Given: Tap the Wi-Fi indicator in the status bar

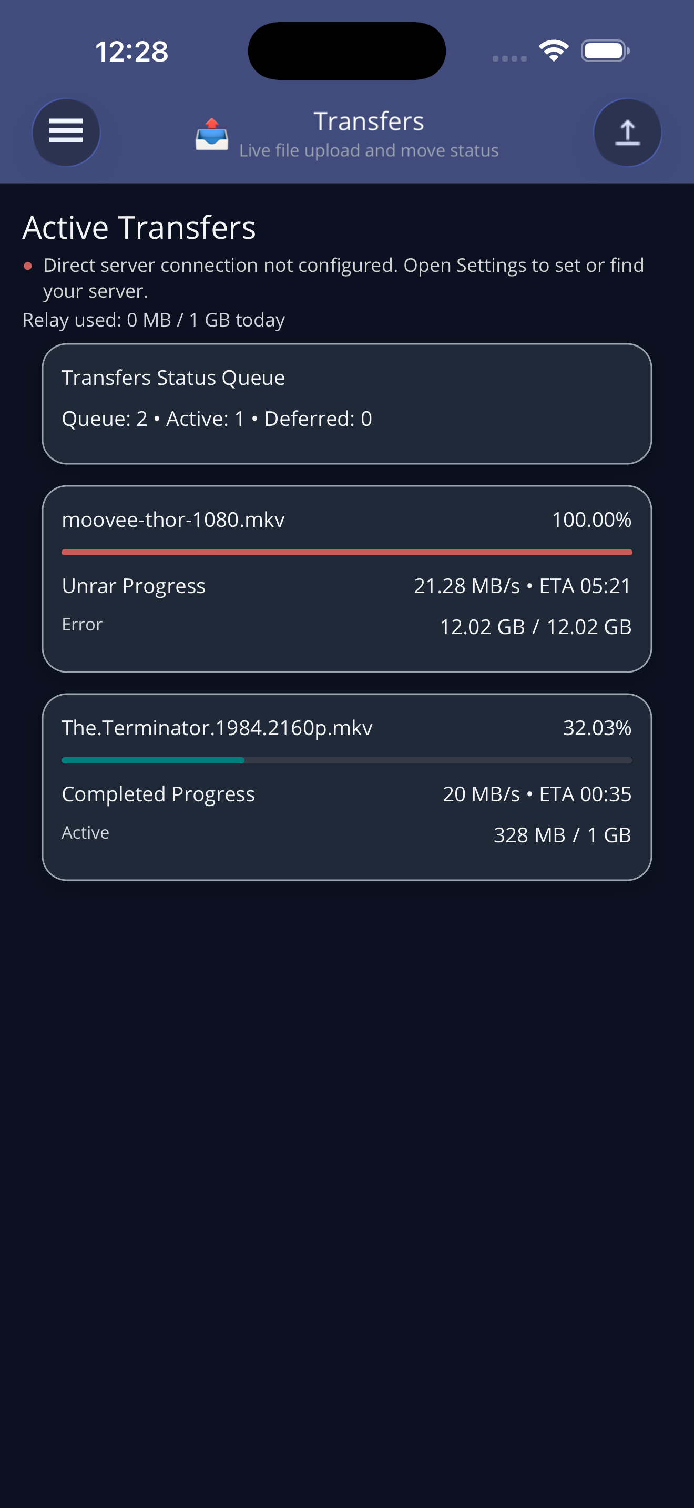Looking at the screenshot, I should pyautogui.click(x=553, y=51).
